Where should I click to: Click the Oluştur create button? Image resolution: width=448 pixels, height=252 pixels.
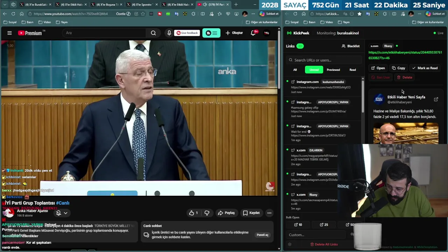pyautogui.click(x=234, y=33)
